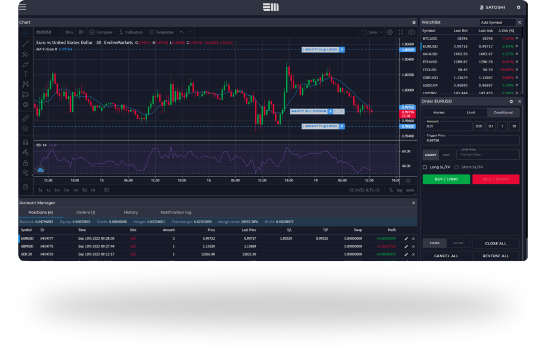Open fullscreen chart mode

tap(400, 32)
